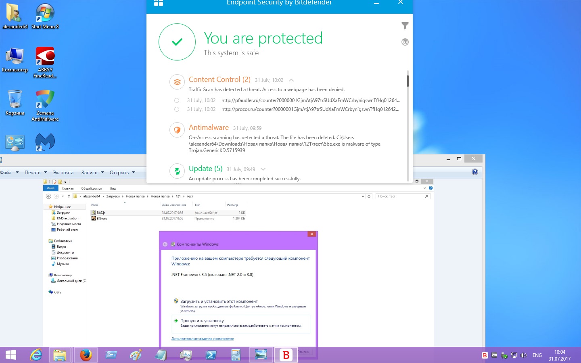
Task: Click the volume speaker tray icon
Action: pyautogui.click(x=524, y=355)
